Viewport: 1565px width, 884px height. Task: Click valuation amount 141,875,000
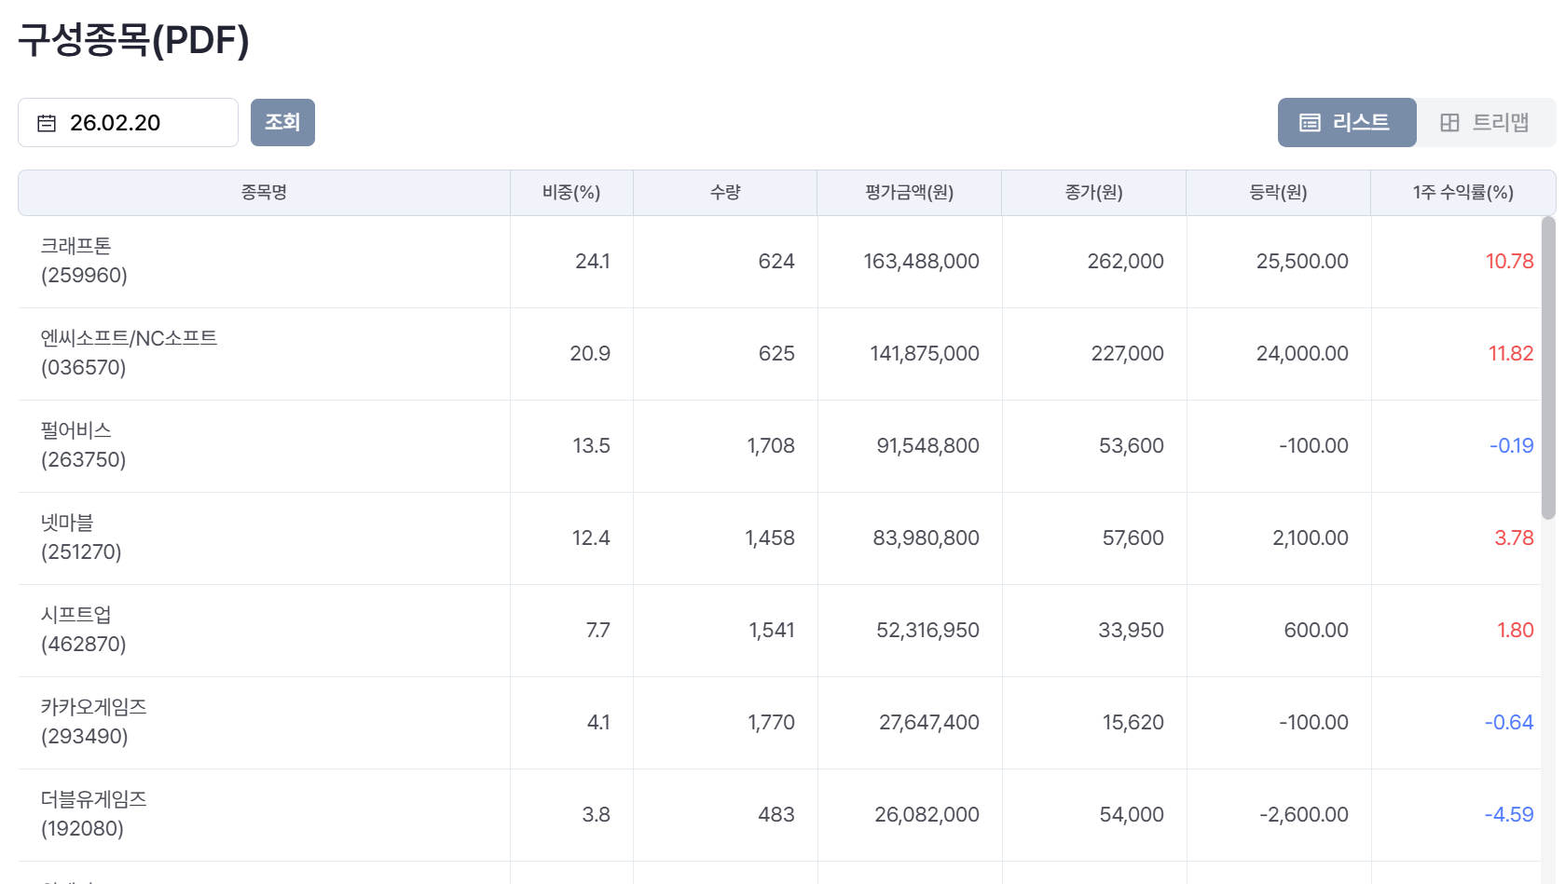pyautogui.click(x=925, y=353)
